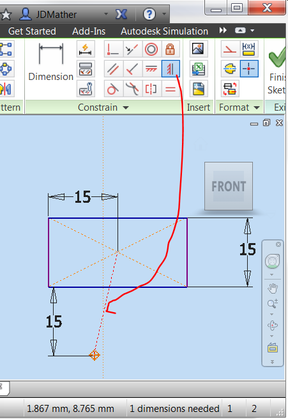
Task: Expand orbit options arrow in navigation bar
Action: point(272,336)
